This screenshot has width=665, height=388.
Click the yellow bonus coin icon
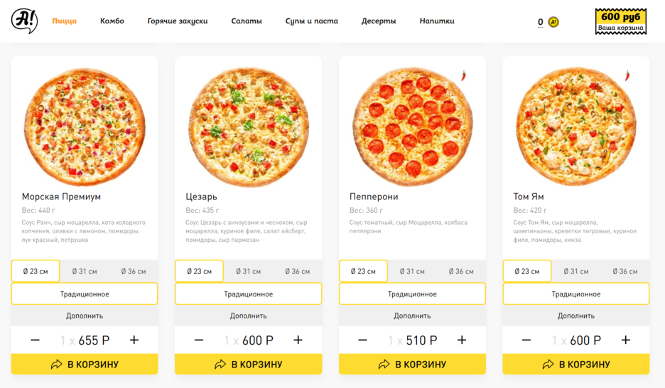click(553, 22)
